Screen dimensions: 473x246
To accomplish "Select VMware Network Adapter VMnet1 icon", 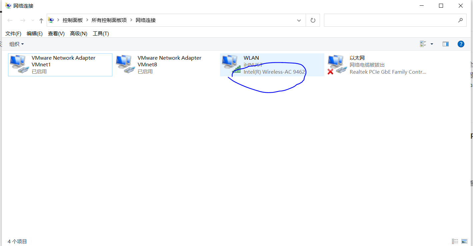I will (19, 65).
